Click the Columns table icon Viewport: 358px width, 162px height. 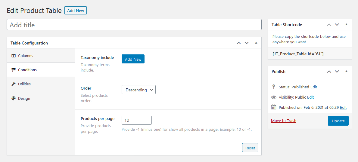click(14, 56)
